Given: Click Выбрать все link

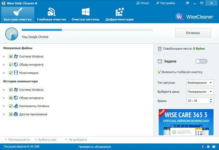Looking at the screenshot, I should coord(47,140).
